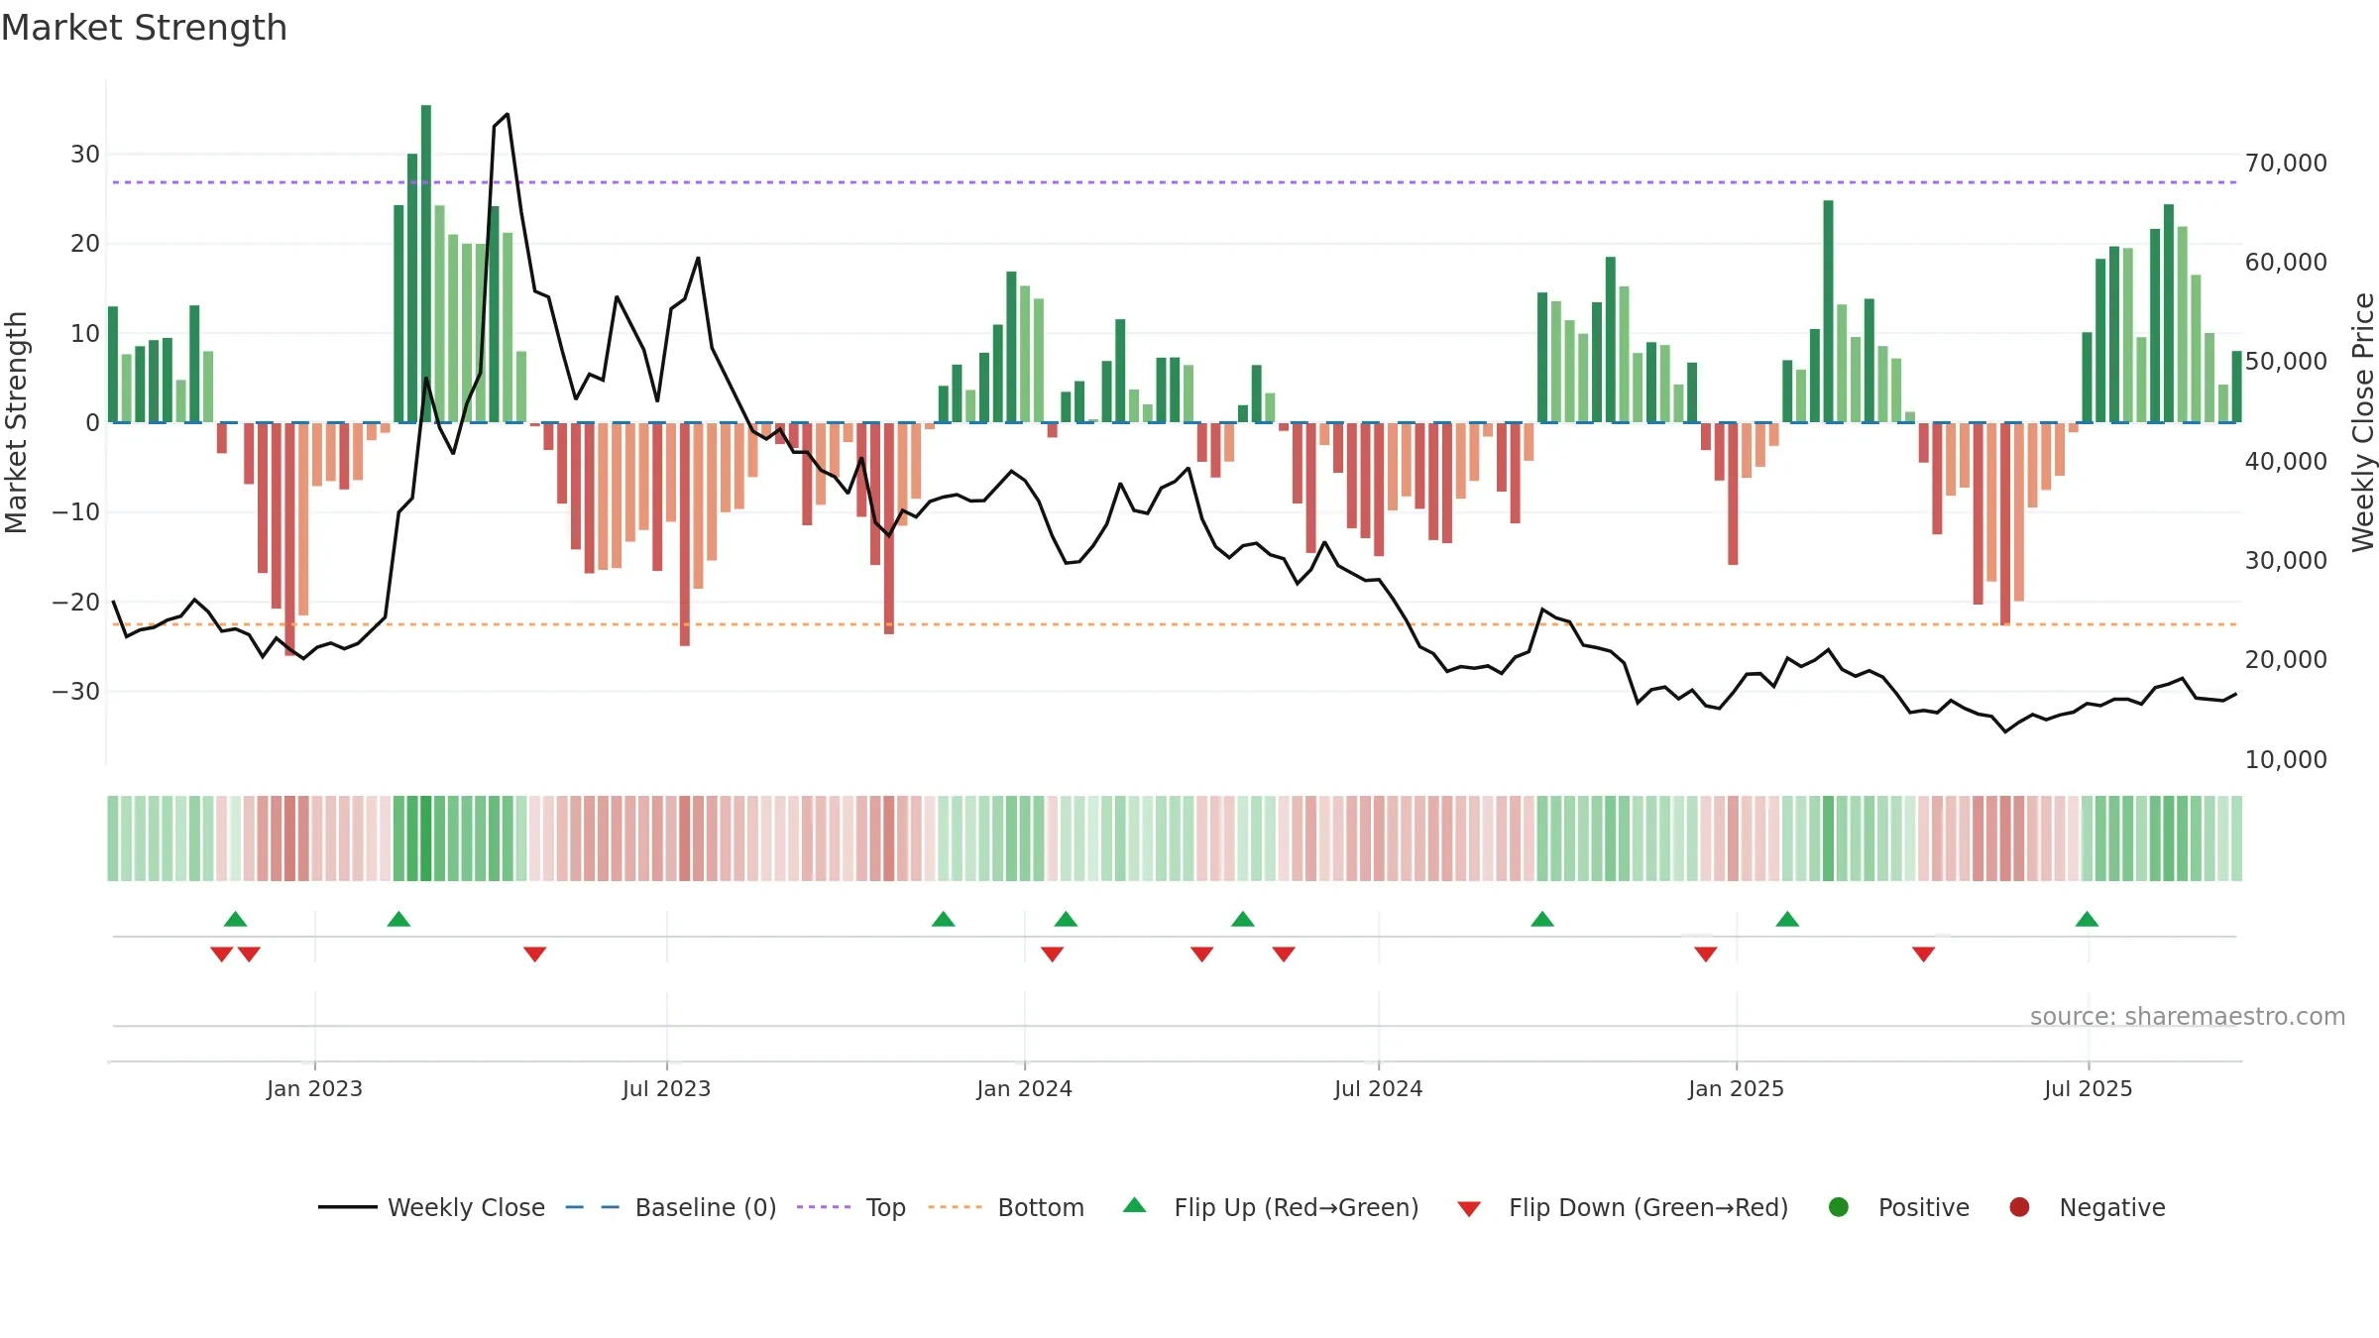Click the flip-down marker just before Jan 2025
The height and width of the screenshot is (1338, 2379).
click(x=1706, y=953)
